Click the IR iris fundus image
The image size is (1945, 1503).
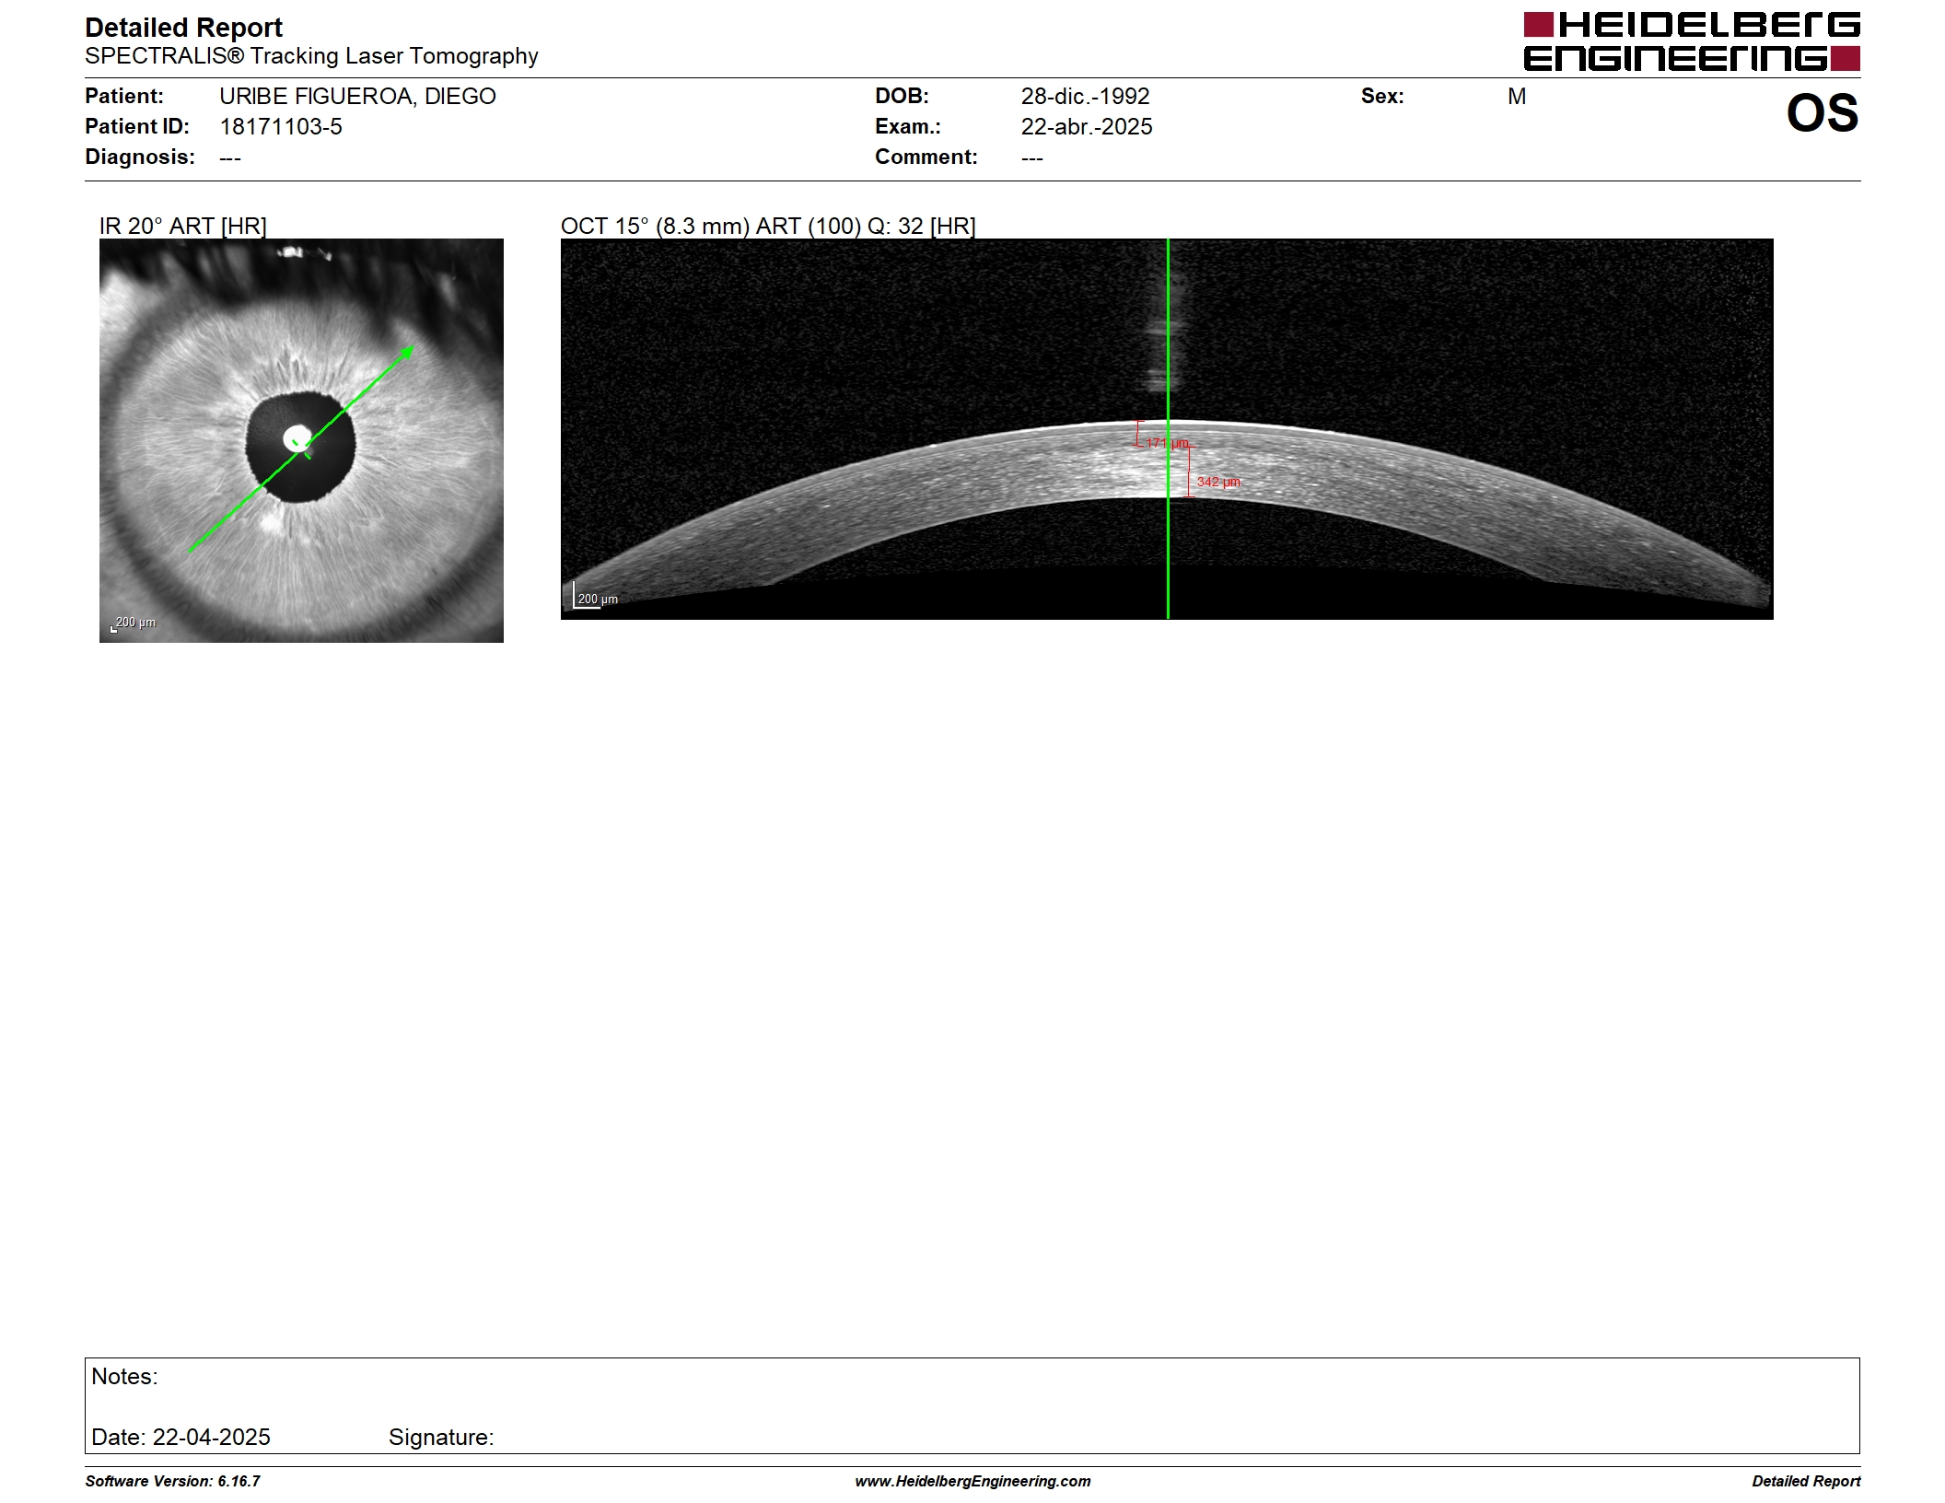click(301, 440)
